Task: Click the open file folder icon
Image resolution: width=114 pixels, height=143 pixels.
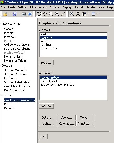Action: coord(5,14)
